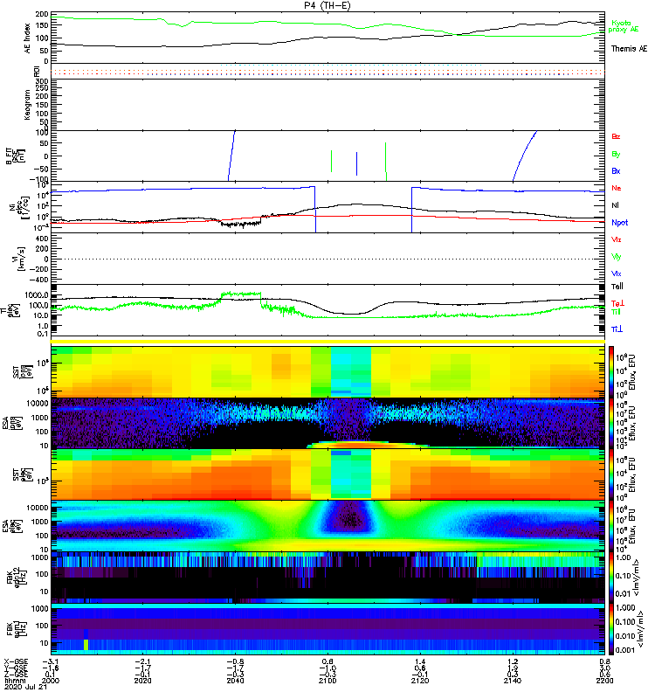
Task: Click the 2120 time tick label
Action: [x=420, y=681]
